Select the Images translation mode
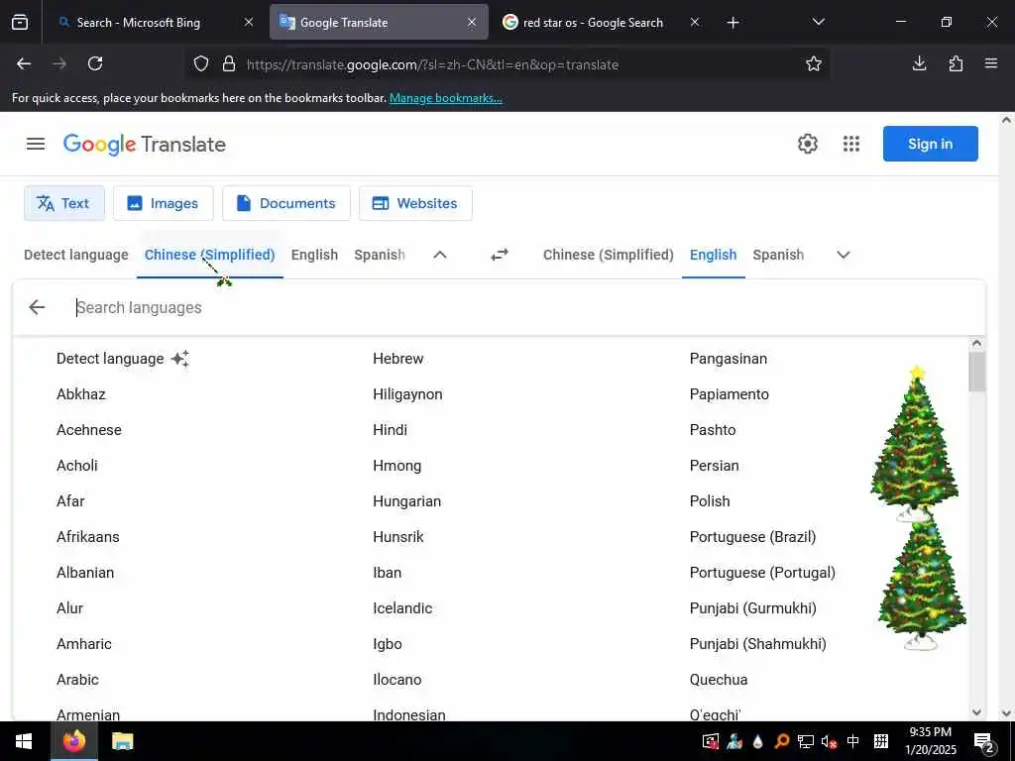This screenshot has height=761, width=1015. click(x=164, y=203)
